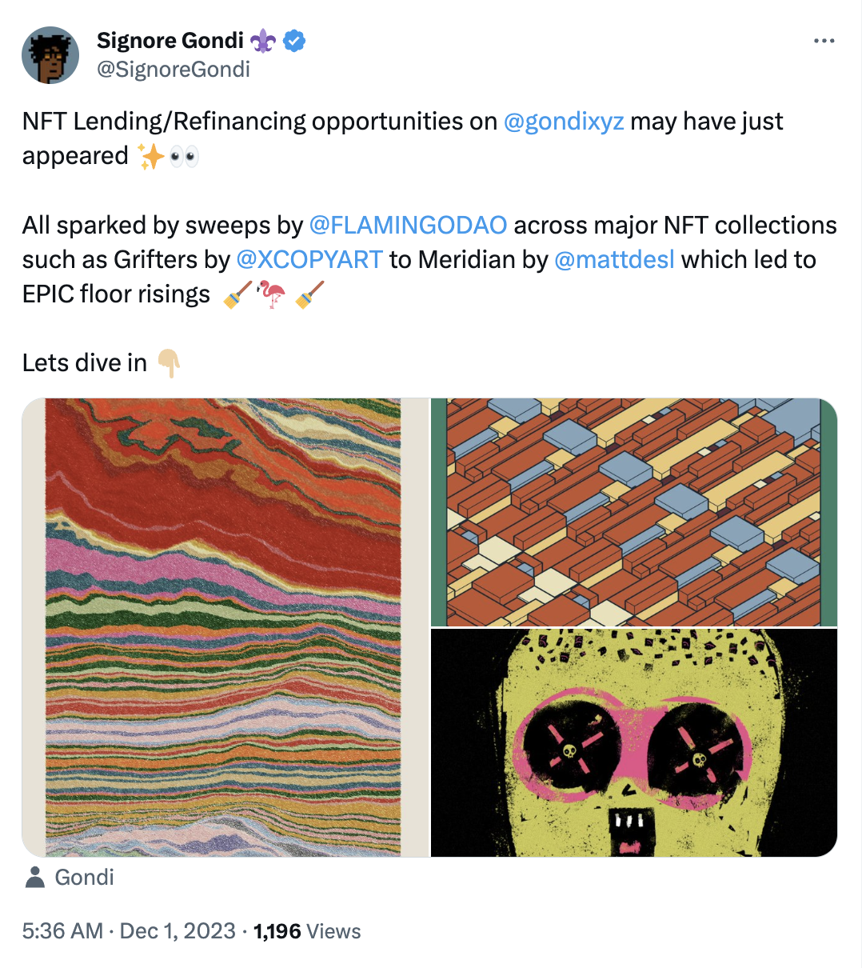This screenshot has height=968, width=862.
Task: Open the @gondixyz mention link
Action: pos(564,122)
